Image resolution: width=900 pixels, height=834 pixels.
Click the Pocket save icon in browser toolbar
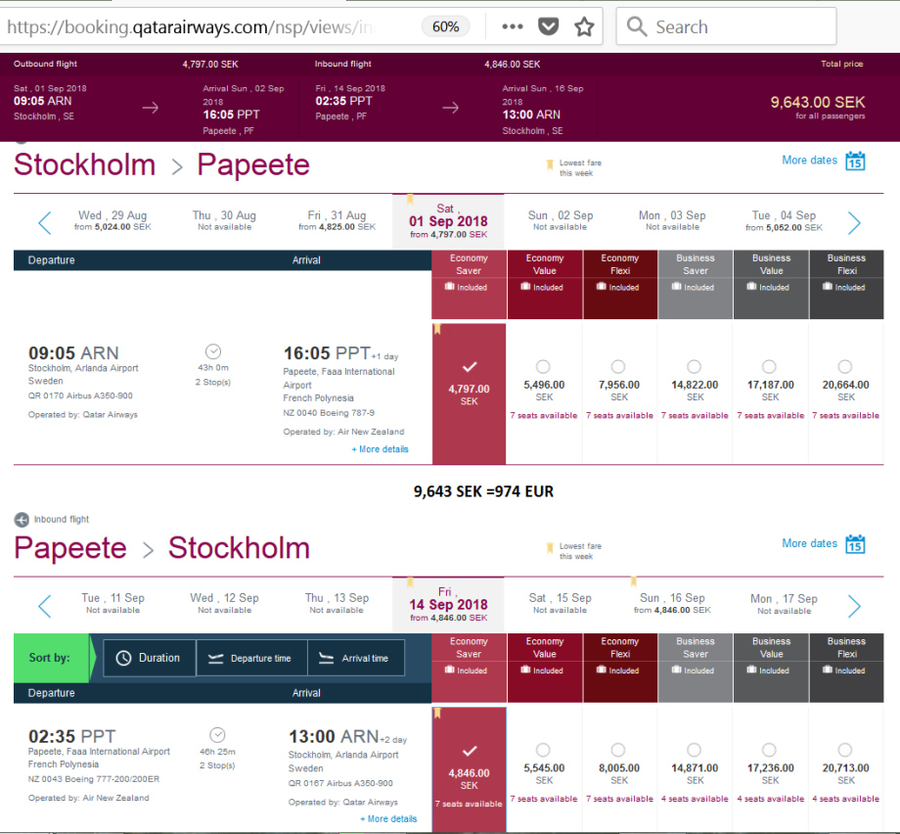(x=549, y=26)
